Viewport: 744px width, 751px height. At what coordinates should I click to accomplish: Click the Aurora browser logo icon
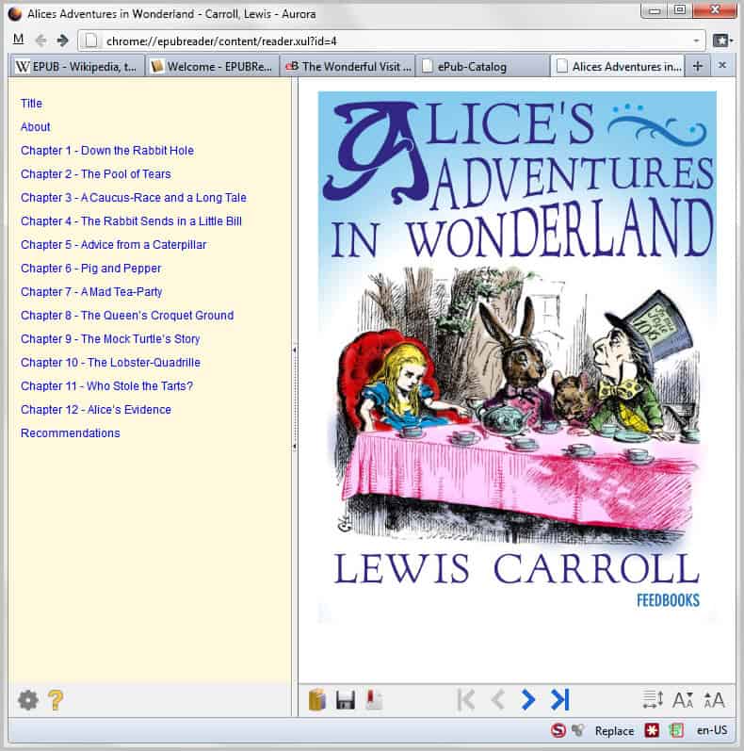(x=14, y=14)
